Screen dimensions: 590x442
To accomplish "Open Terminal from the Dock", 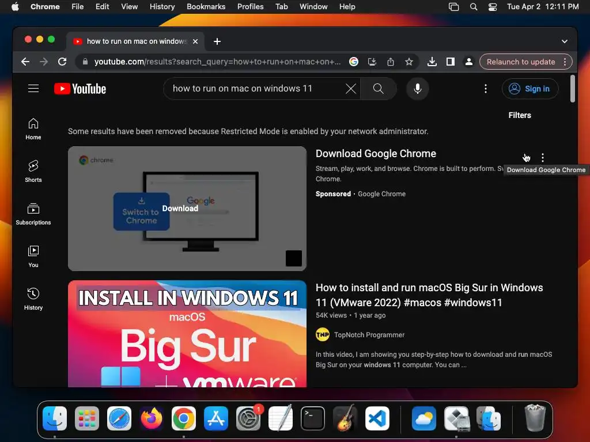I will 313,418.
